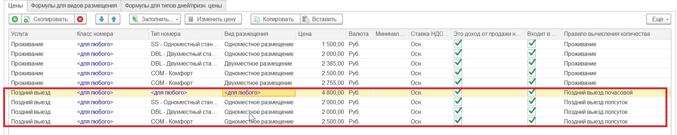Toggle income checkbox in 2 755,00 row

[458, 82]
